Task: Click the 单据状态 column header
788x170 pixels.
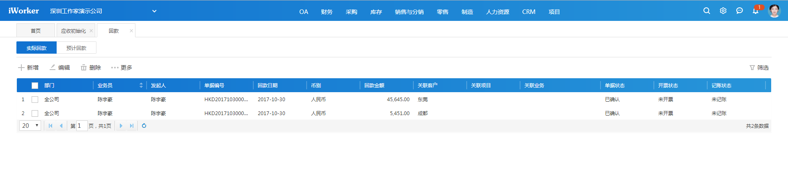Action: pos(615,85)
